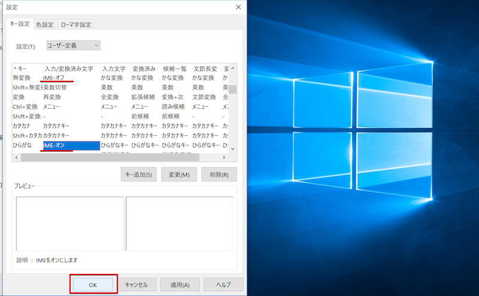Click the horizontal scrollbar right arrow
The image size is (479, 296).
(x=225, y=157)
